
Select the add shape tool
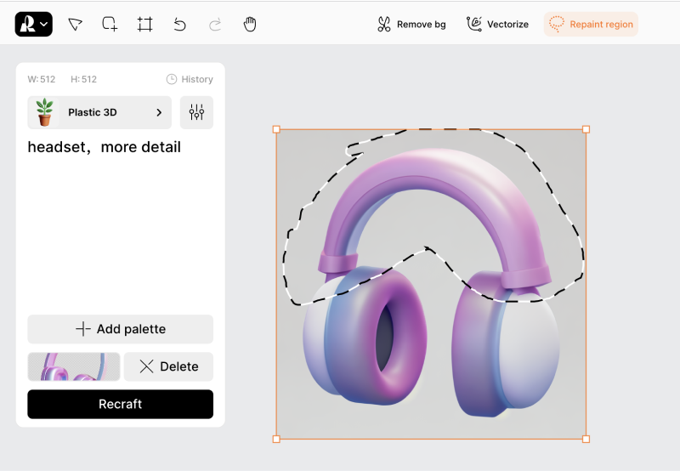(x=110, y=24)
